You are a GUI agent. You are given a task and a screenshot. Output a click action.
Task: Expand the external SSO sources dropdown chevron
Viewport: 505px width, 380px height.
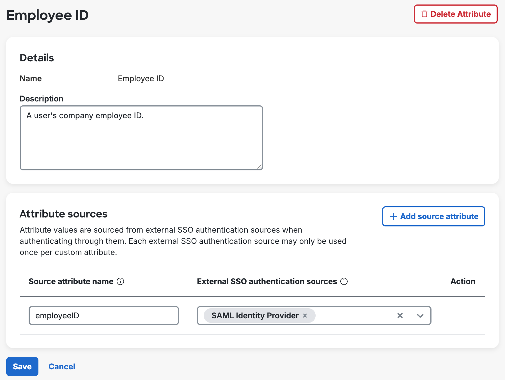[x=420, y=316]
